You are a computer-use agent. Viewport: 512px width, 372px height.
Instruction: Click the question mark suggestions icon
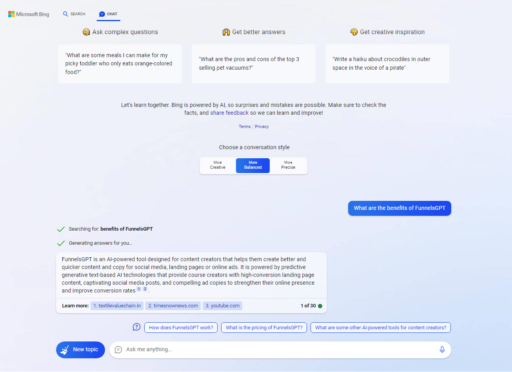136,327
